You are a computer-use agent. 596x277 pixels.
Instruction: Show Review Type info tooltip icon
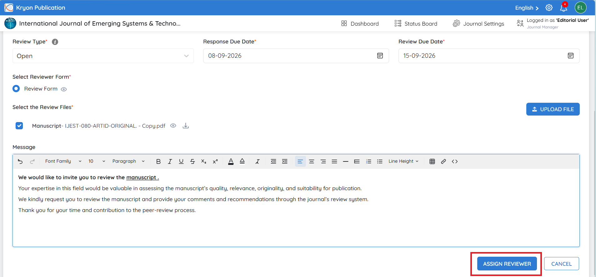coord(55,42)
